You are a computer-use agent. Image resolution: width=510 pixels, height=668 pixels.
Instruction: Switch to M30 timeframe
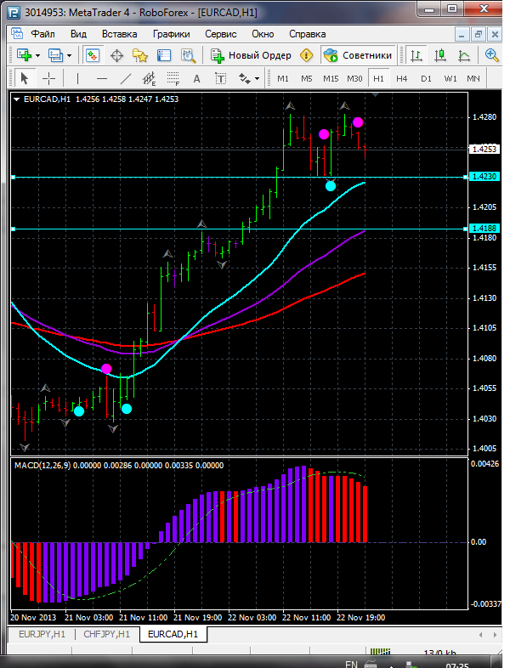pos(354,78)
